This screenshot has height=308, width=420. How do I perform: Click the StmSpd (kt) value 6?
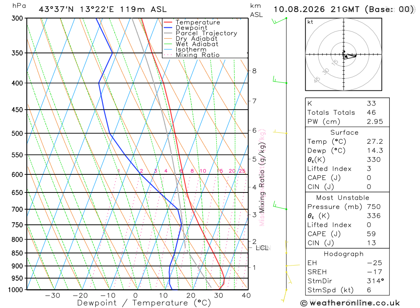tap(369, 290)
